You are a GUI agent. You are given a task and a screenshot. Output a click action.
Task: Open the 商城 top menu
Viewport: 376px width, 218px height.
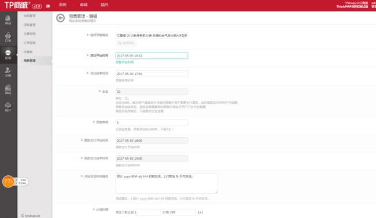point(83,5)
